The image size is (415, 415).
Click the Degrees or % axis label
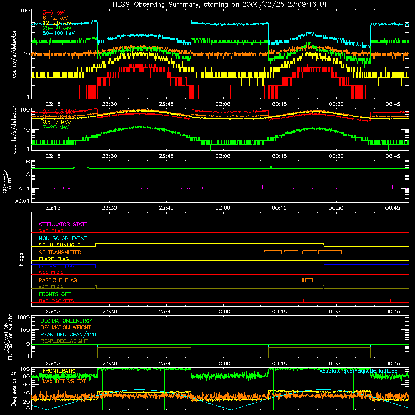coord(13,389)
